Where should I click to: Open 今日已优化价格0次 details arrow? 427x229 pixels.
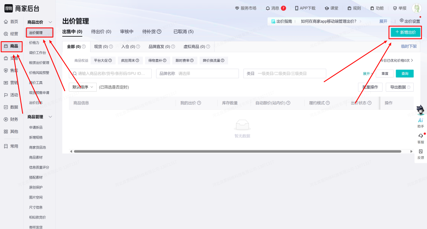click(412, 60)
